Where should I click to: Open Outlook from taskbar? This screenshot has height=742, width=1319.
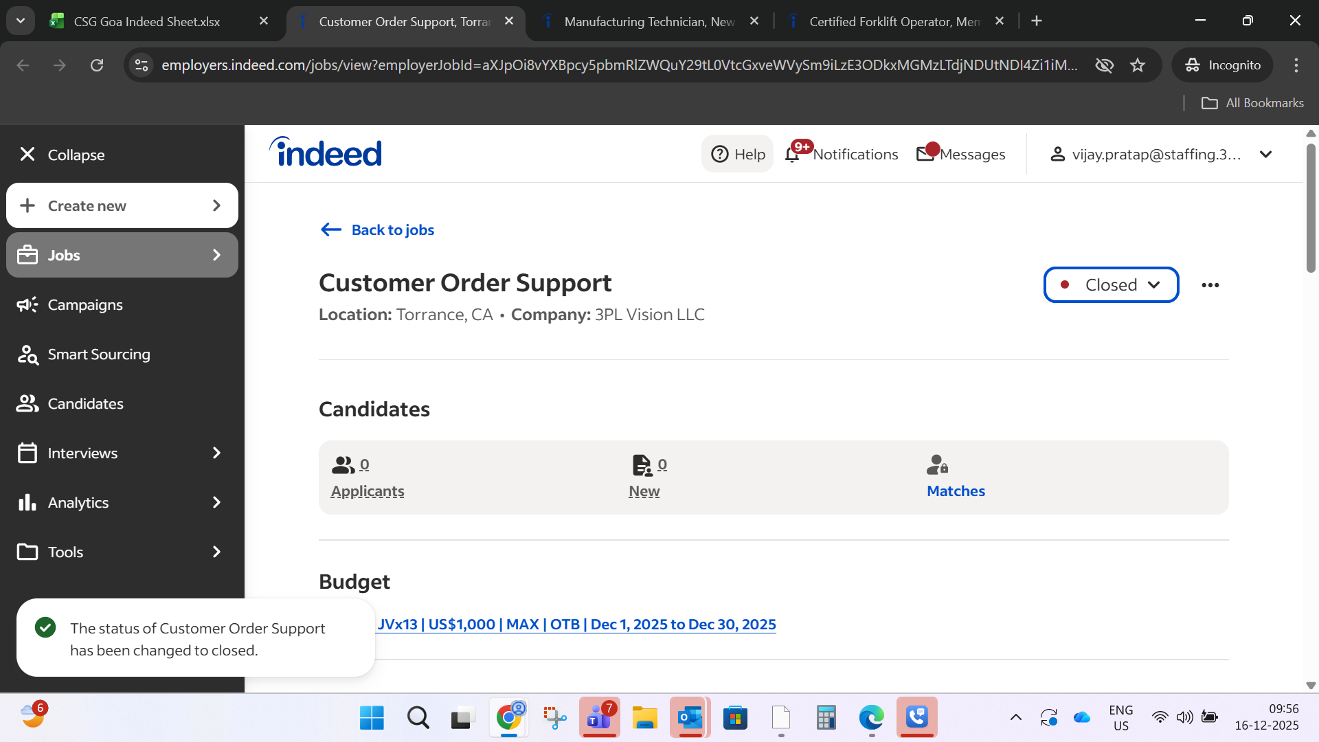tap(690, 718)
